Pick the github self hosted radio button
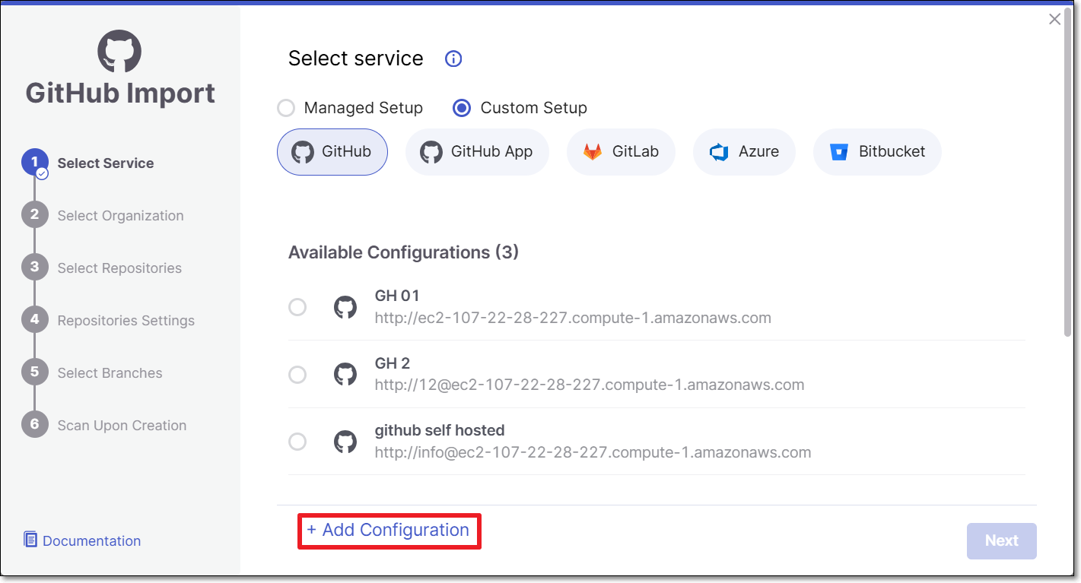The height and width of the screenshot is (583, 1081). tap(297, 442)
